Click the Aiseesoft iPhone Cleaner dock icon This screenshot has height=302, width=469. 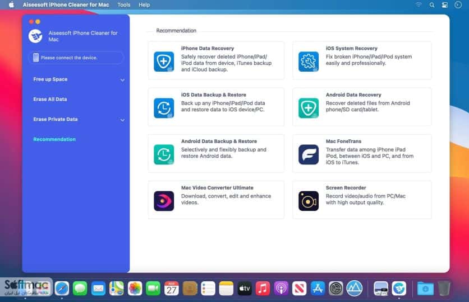point(399,288)
